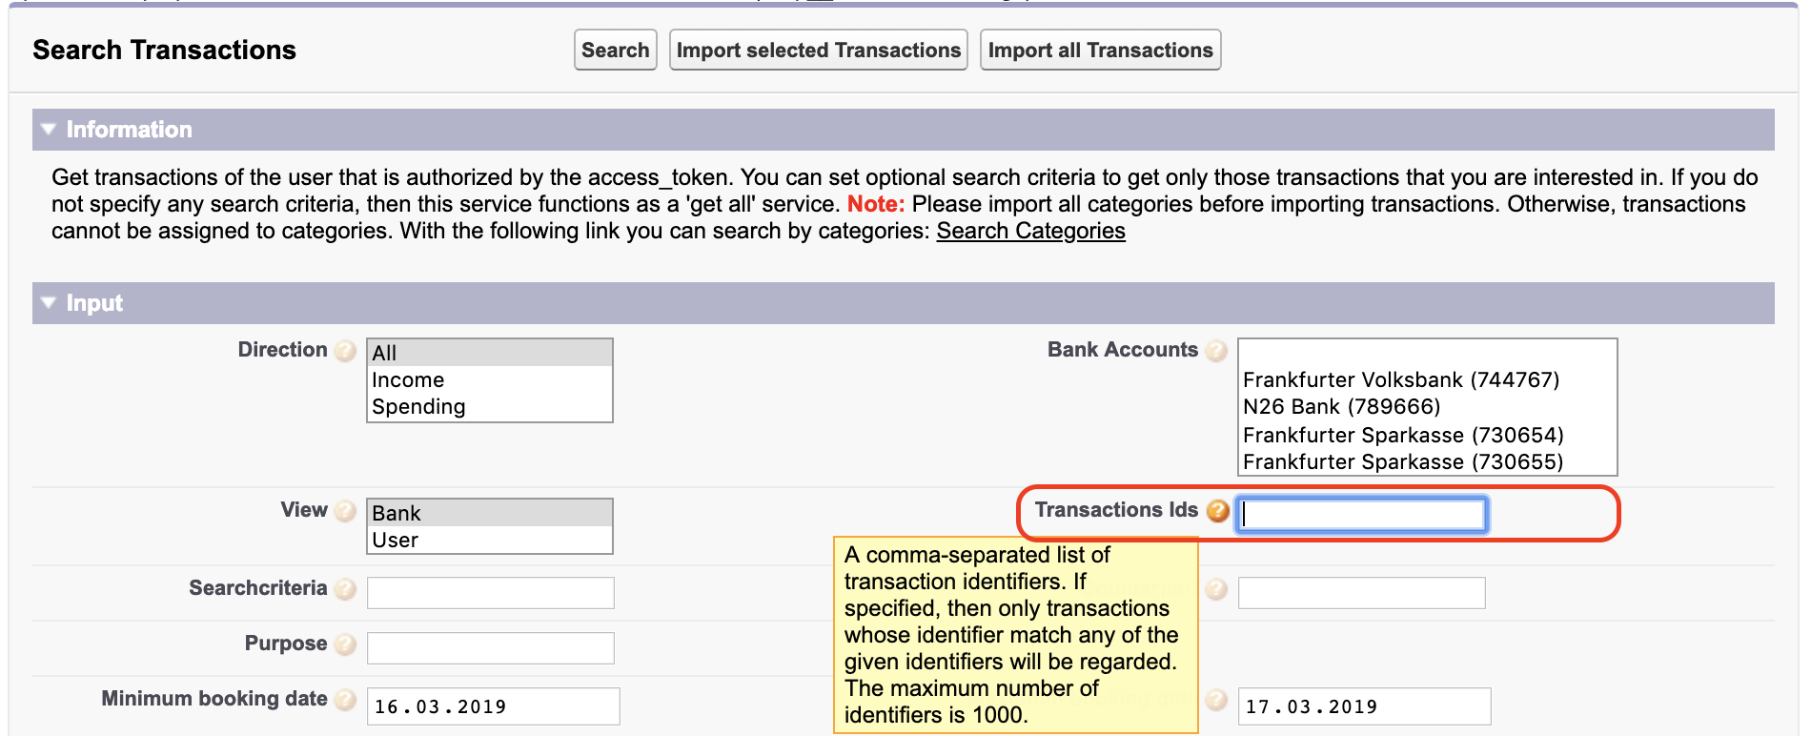This screenshot has height=736, width=1811.
Task: Click help icon next to Purpose
Action: [x=346, y=644]
